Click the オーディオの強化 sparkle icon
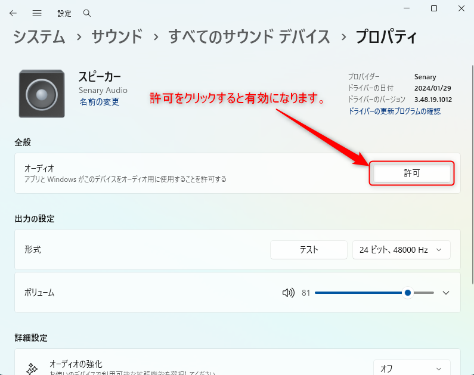 click(x=32, y=368)
